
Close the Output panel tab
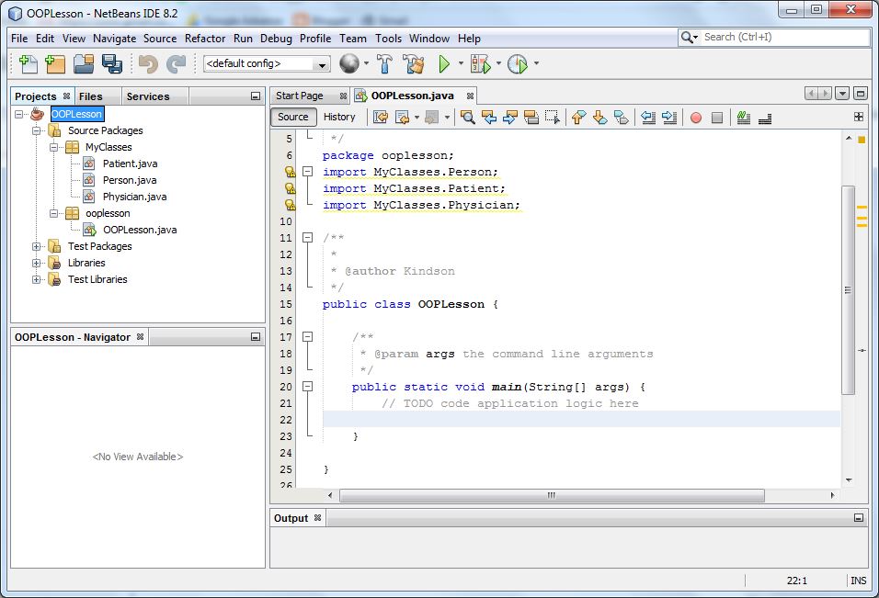point(317,518)
